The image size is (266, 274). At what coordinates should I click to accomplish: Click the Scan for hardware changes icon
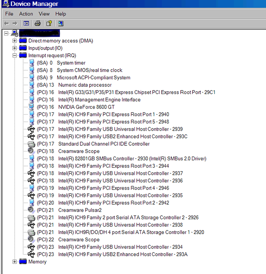61,23
